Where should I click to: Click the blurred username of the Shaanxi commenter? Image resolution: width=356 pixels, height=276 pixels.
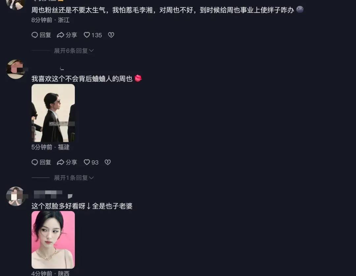click(48, 195)
